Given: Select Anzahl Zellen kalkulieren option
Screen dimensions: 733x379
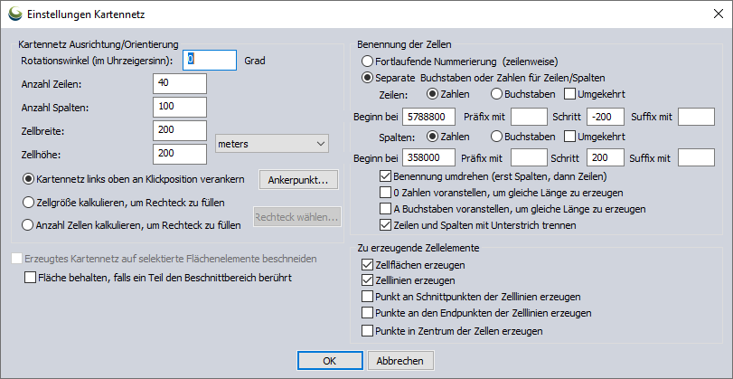Looking at the screenshot, I should point(132,225).
